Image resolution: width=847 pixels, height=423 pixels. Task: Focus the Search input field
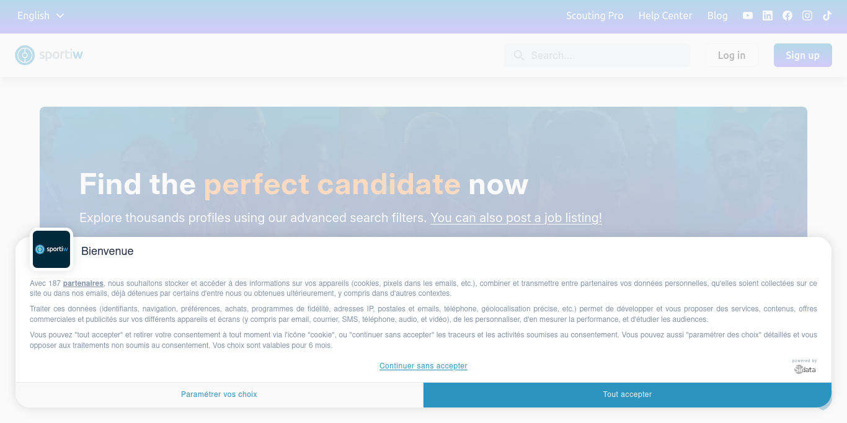pyautogui.click(x=597, y=55)
